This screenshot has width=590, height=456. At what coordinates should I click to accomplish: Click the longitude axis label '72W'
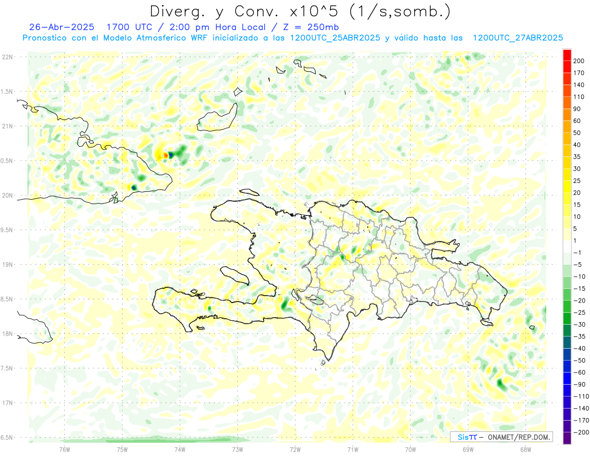(x=295, y=450)
